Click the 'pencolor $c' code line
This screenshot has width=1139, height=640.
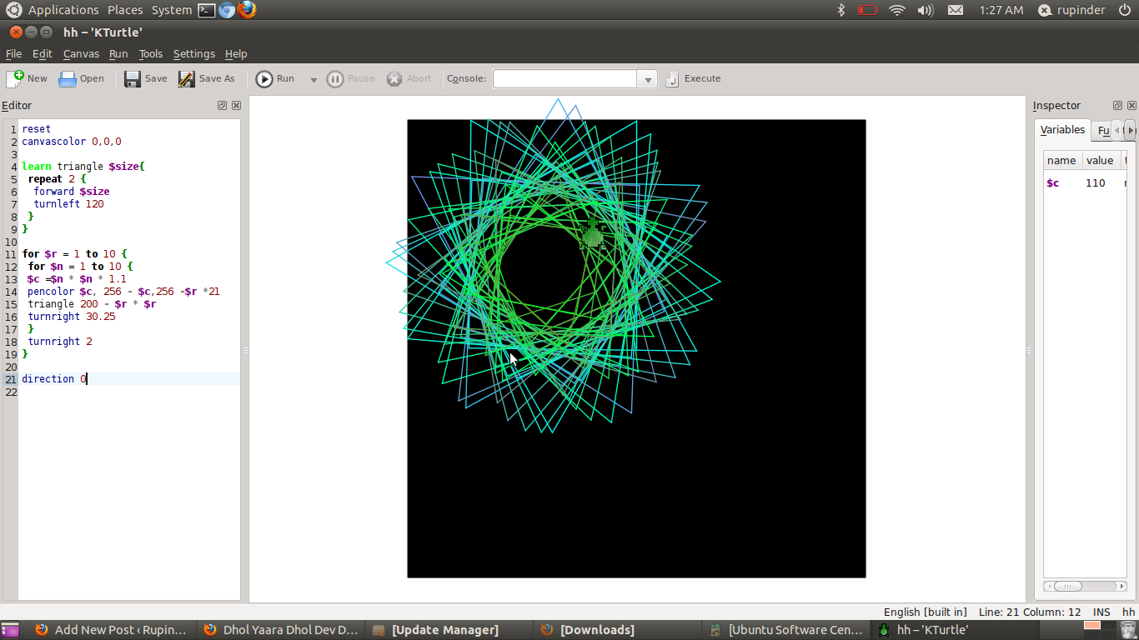coord(123,292)
